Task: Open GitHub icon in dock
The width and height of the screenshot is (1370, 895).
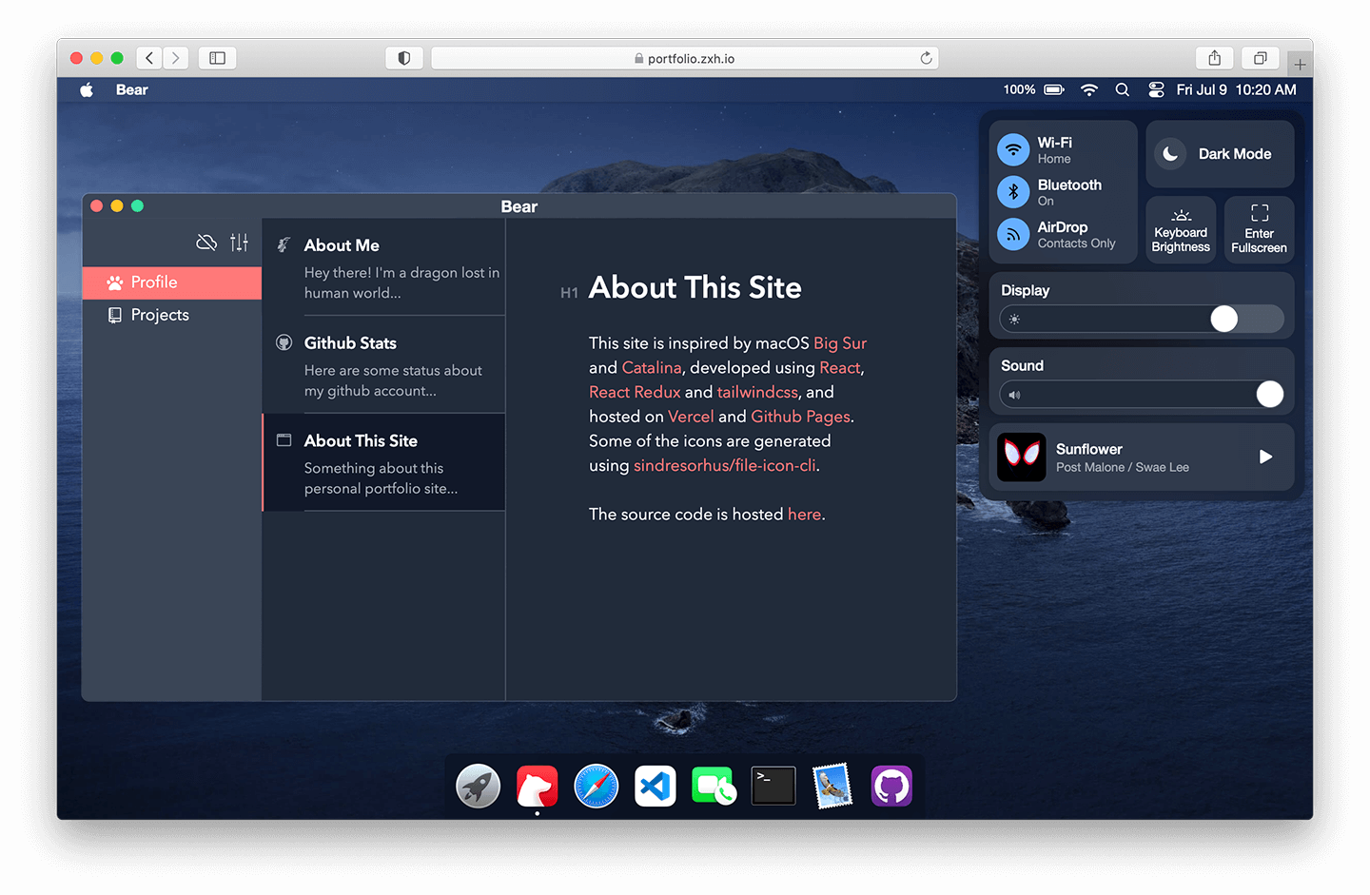Action: 891,787
